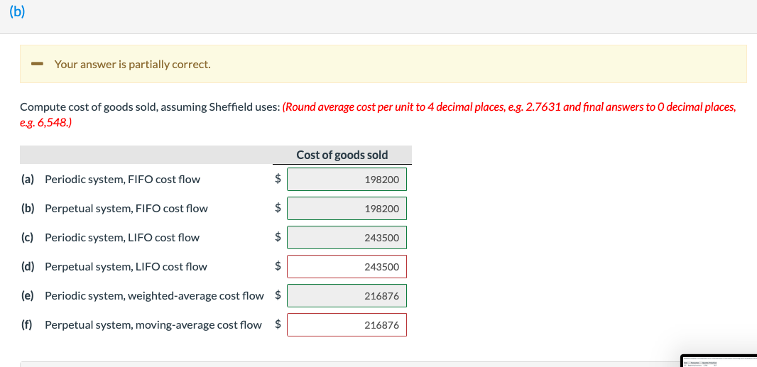The image size is (757, 367).
Task: Click the Periodic FIFO cost field showing 198200
Action: [347, 180]
